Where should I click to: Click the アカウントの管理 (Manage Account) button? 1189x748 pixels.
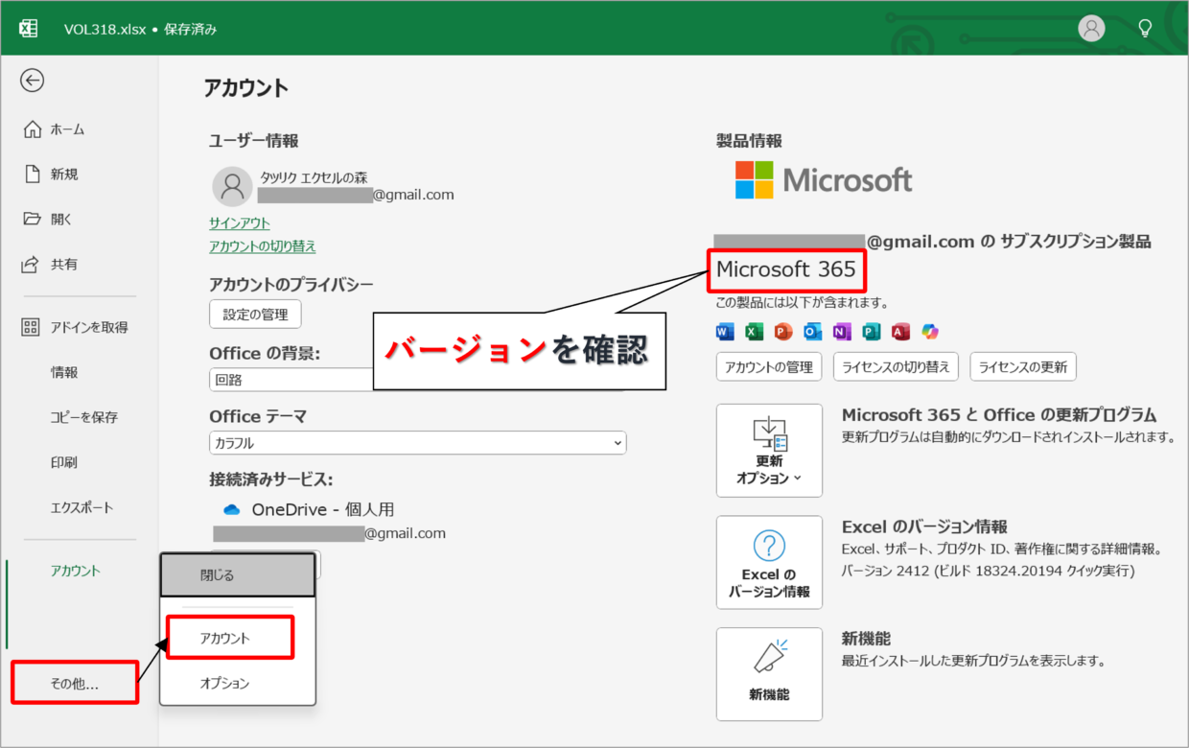769,366
